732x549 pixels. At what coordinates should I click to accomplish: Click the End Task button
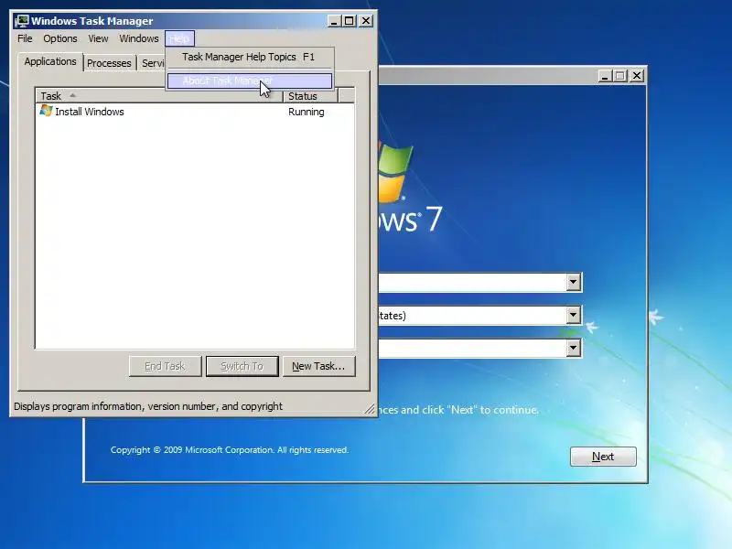[166, 367]
